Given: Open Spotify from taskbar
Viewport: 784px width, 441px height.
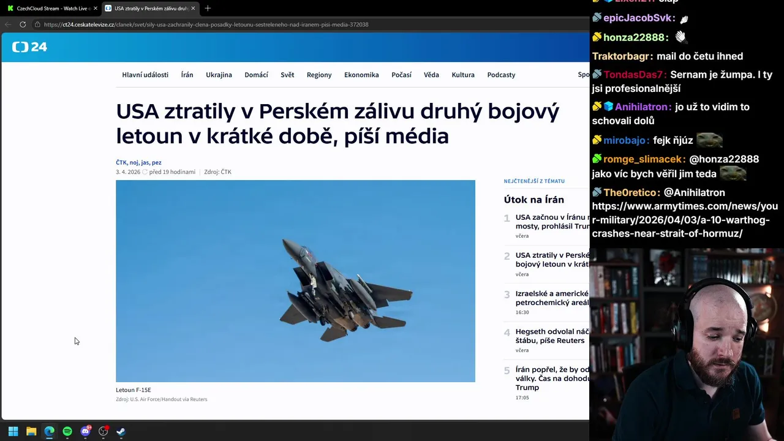Looking at the screenshot, I should click(67, 431).
